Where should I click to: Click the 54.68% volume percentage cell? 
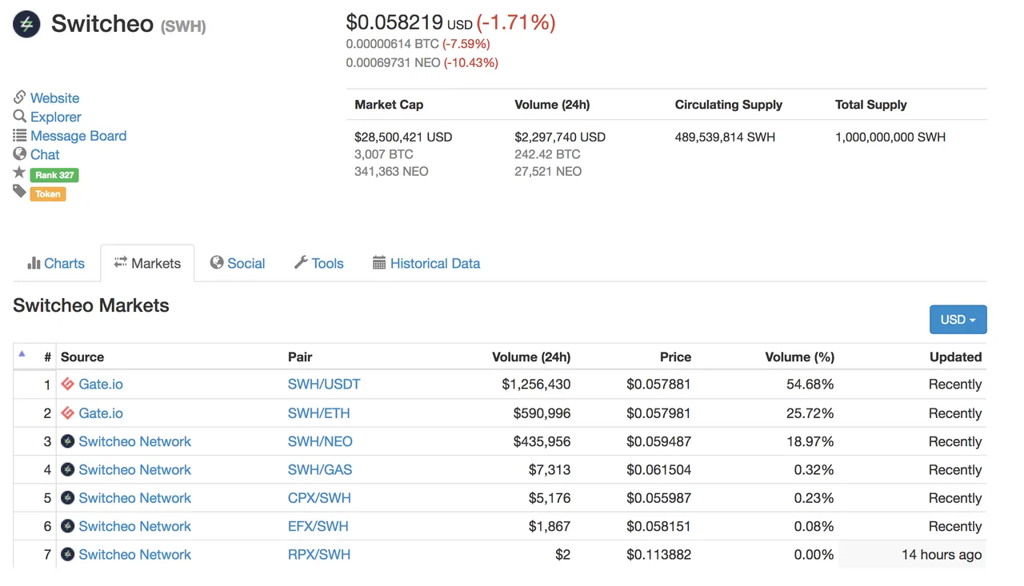(810, 385)
